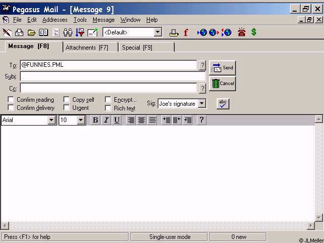The height and width of the screenshot is (243, 324).
Task: Click the question mark next to the To field
Action: pyautogui.click(x=202, y=65)
